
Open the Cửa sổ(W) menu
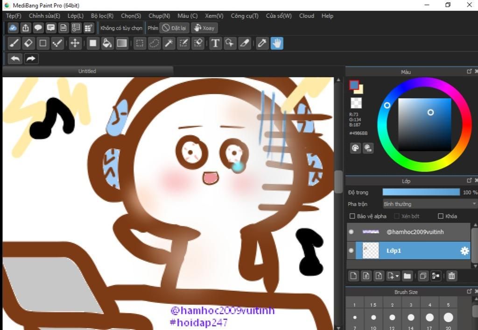[279, 16]
